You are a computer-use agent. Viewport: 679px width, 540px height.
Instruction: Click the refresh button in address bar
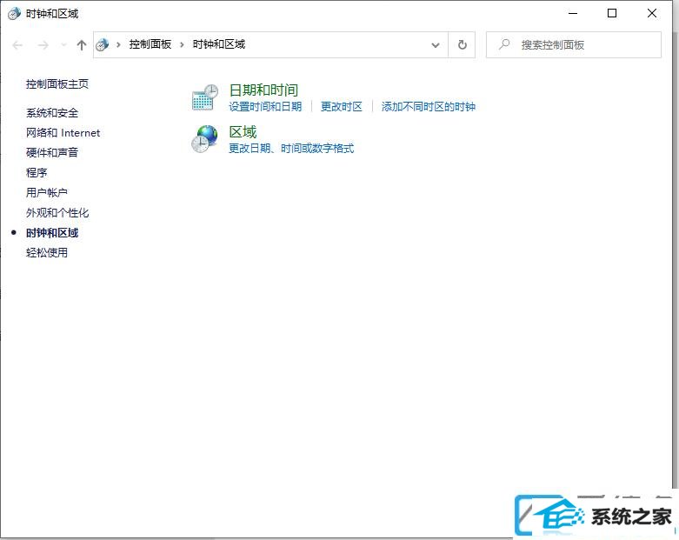tap(462, 44)
